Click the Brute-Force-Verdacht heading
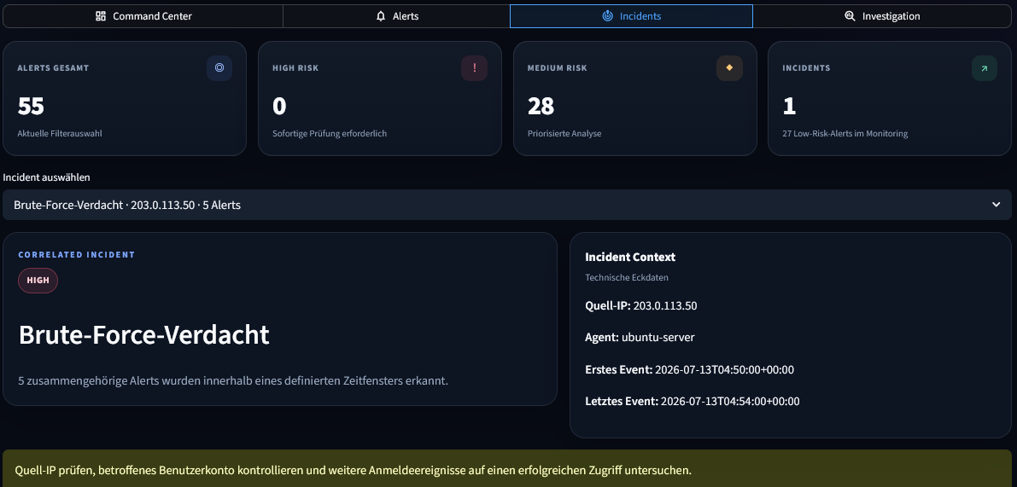Image resolution: width=1017 pixels, height=487 pixels. (x=144, y=335)
